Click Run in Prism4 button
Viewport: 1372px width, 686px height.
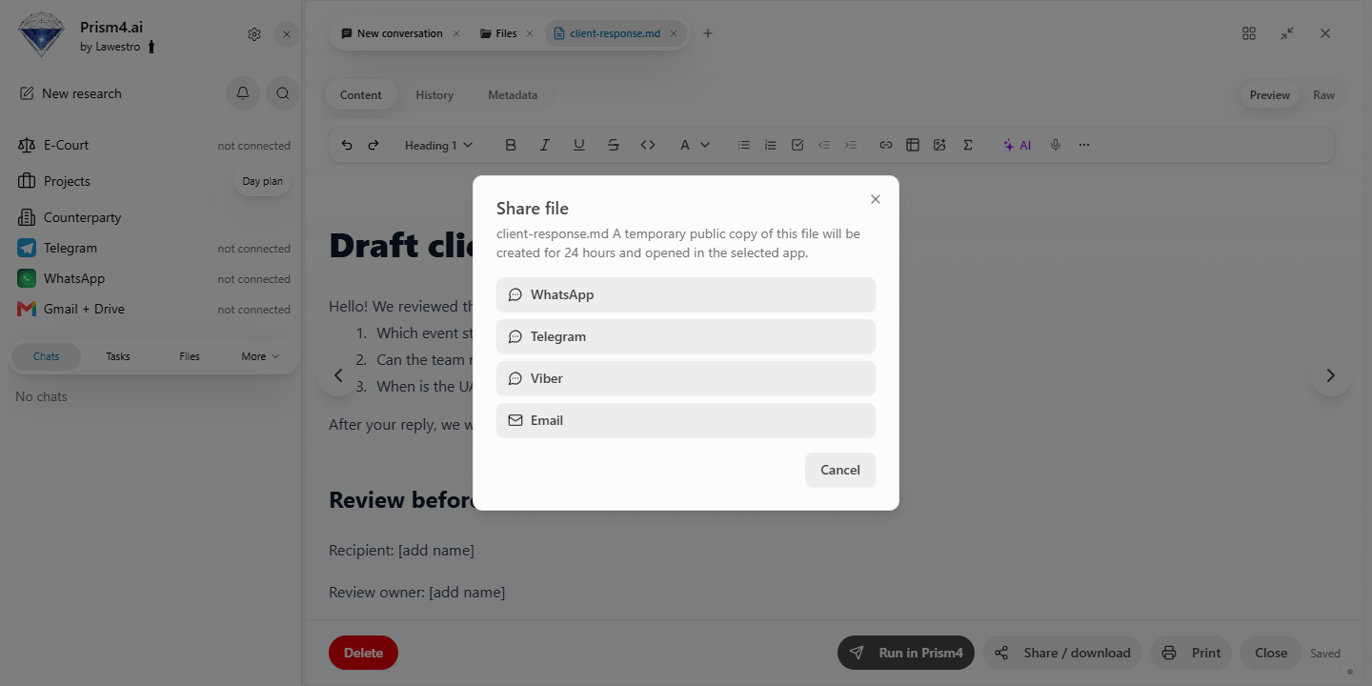(x=906, y=653)
